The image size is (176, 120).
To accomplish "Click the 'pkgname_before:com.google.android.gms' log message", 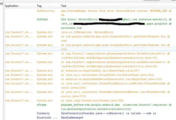I will 114,105.
